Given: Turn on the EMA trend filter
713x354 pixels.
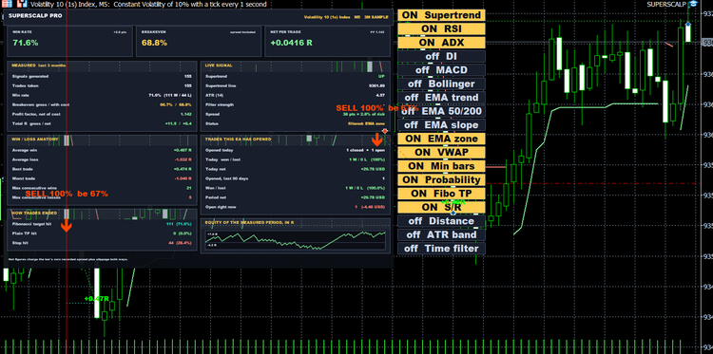Looking at the screenshot, I should coord(441,97).
